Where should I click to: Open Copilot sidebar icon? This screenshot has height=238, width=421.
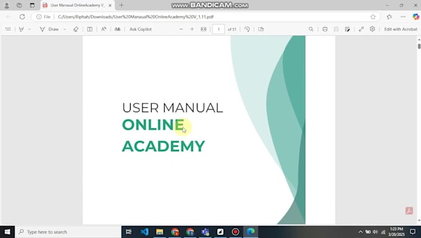[415, 17]
